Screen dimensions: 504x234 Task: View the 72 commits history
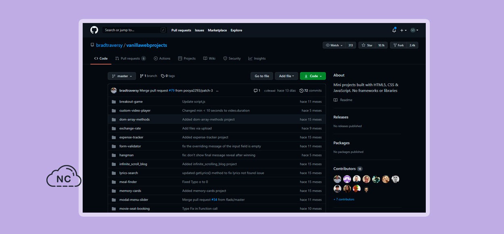click(x=310, y=91)
